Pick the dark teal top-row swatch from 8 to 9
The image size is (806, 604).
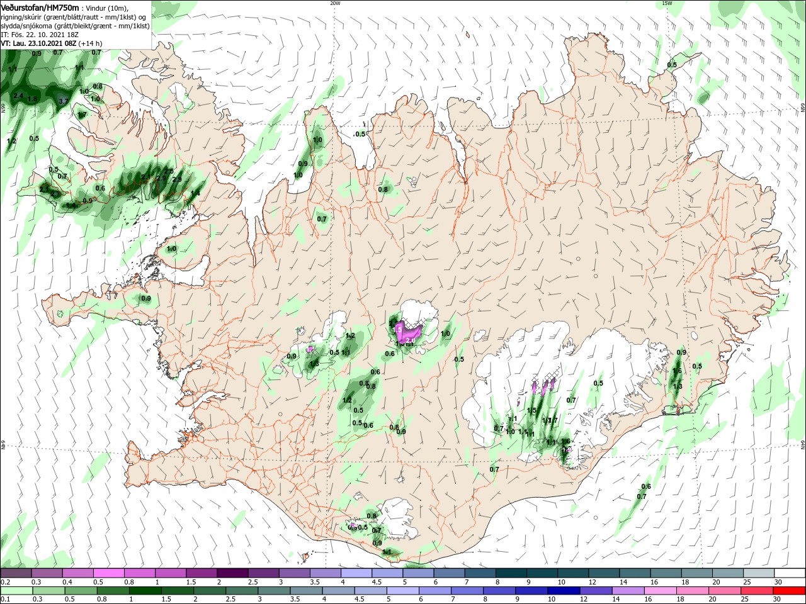511,573
